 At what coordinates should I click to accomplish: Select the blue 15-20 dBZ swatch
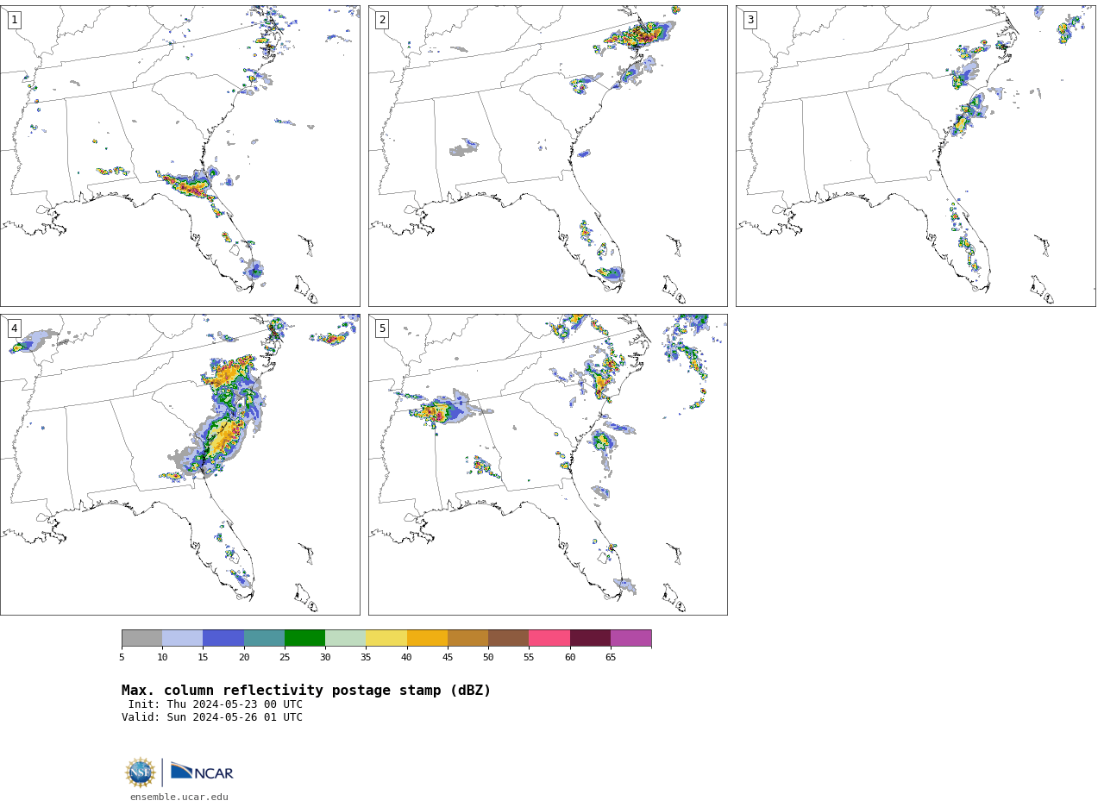pyautogui.click(x=223, y=638)
